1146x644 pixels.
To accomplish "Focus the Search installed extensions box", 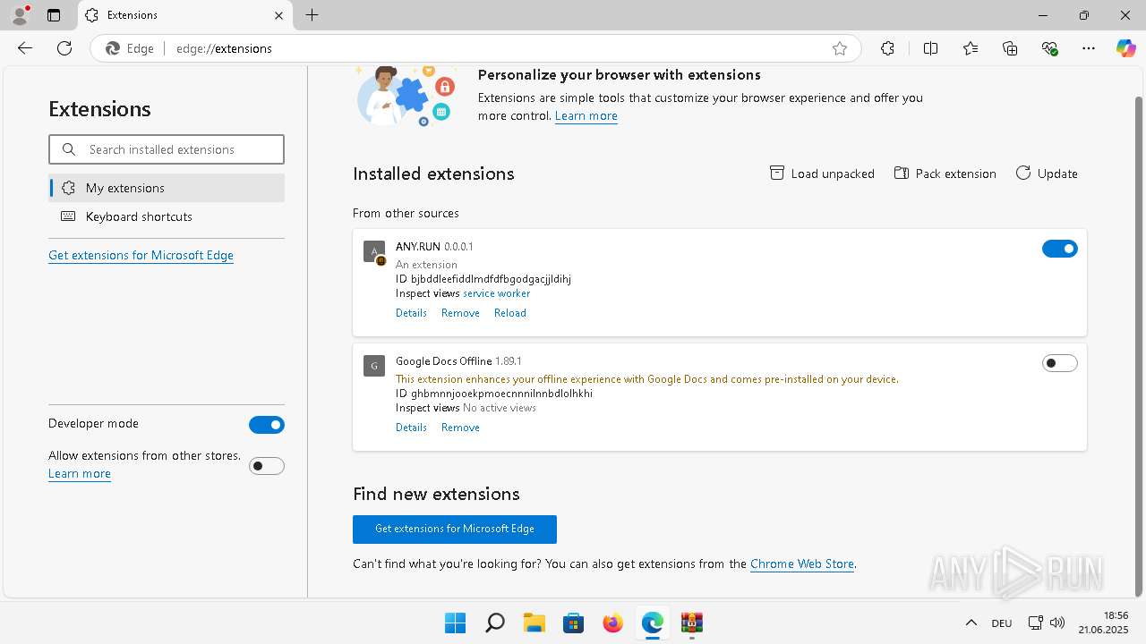I will pos(167,149).
